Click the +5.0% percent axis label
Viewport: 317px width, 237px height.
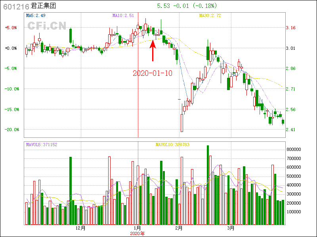point(11,28)
